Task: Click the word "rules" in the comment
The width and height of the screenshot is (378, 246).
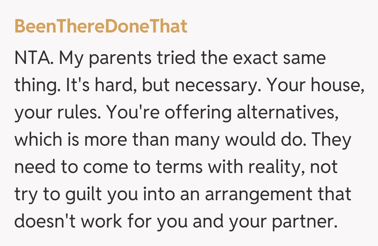Action: pos(76,113)
